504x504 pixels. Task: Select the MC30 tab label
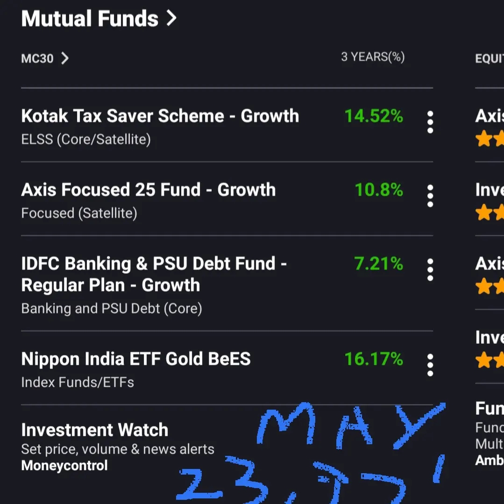pyautogui.click(x=37, y=59)
